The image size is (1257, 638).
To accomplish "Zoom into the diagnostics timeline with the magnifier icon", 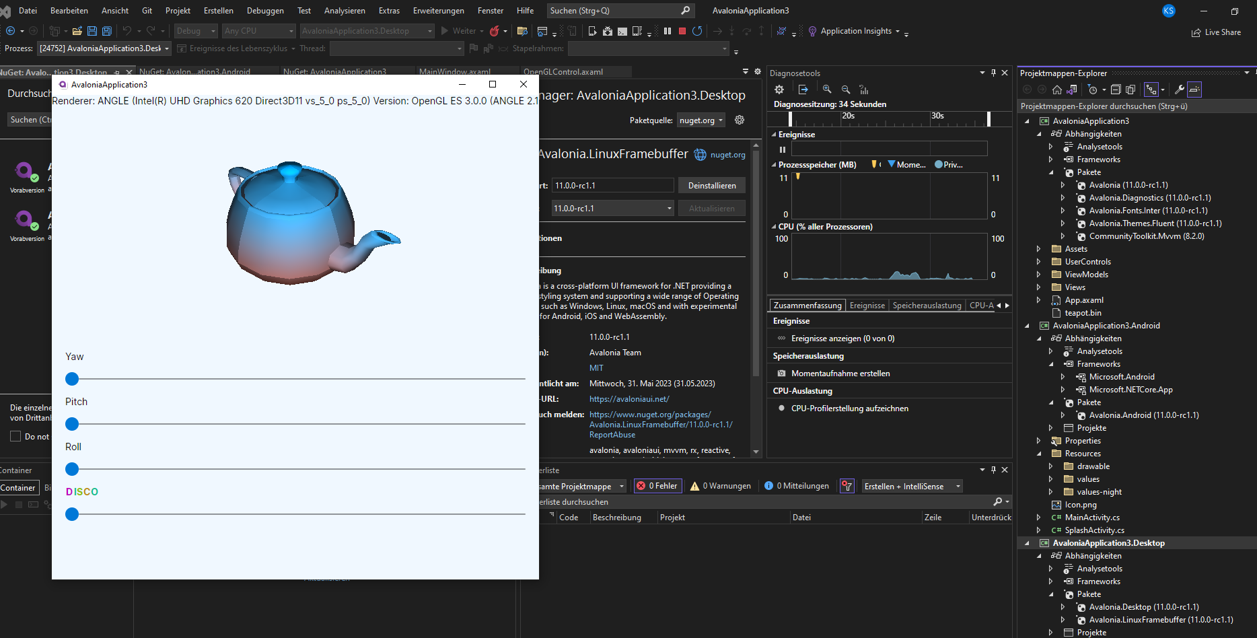I will (826, 90).
